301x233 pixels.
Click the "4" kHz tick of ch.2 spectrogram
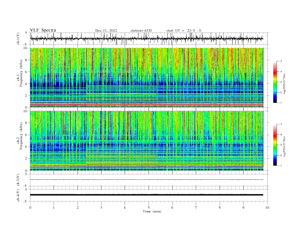click(x=26, y=147)
